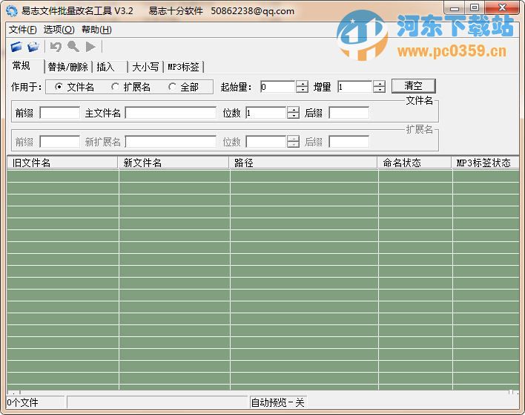Switch to the 替换/删除 tab

pyautogui.click(x=68, y=67)
